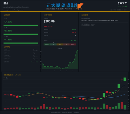The width and height of the screenshot is (130, 114).
Task: Click the +31.33% performance value
Action: [8, 31]
